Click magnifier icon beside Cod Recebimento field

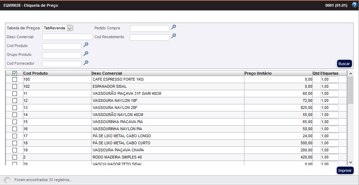click(174, 36)
